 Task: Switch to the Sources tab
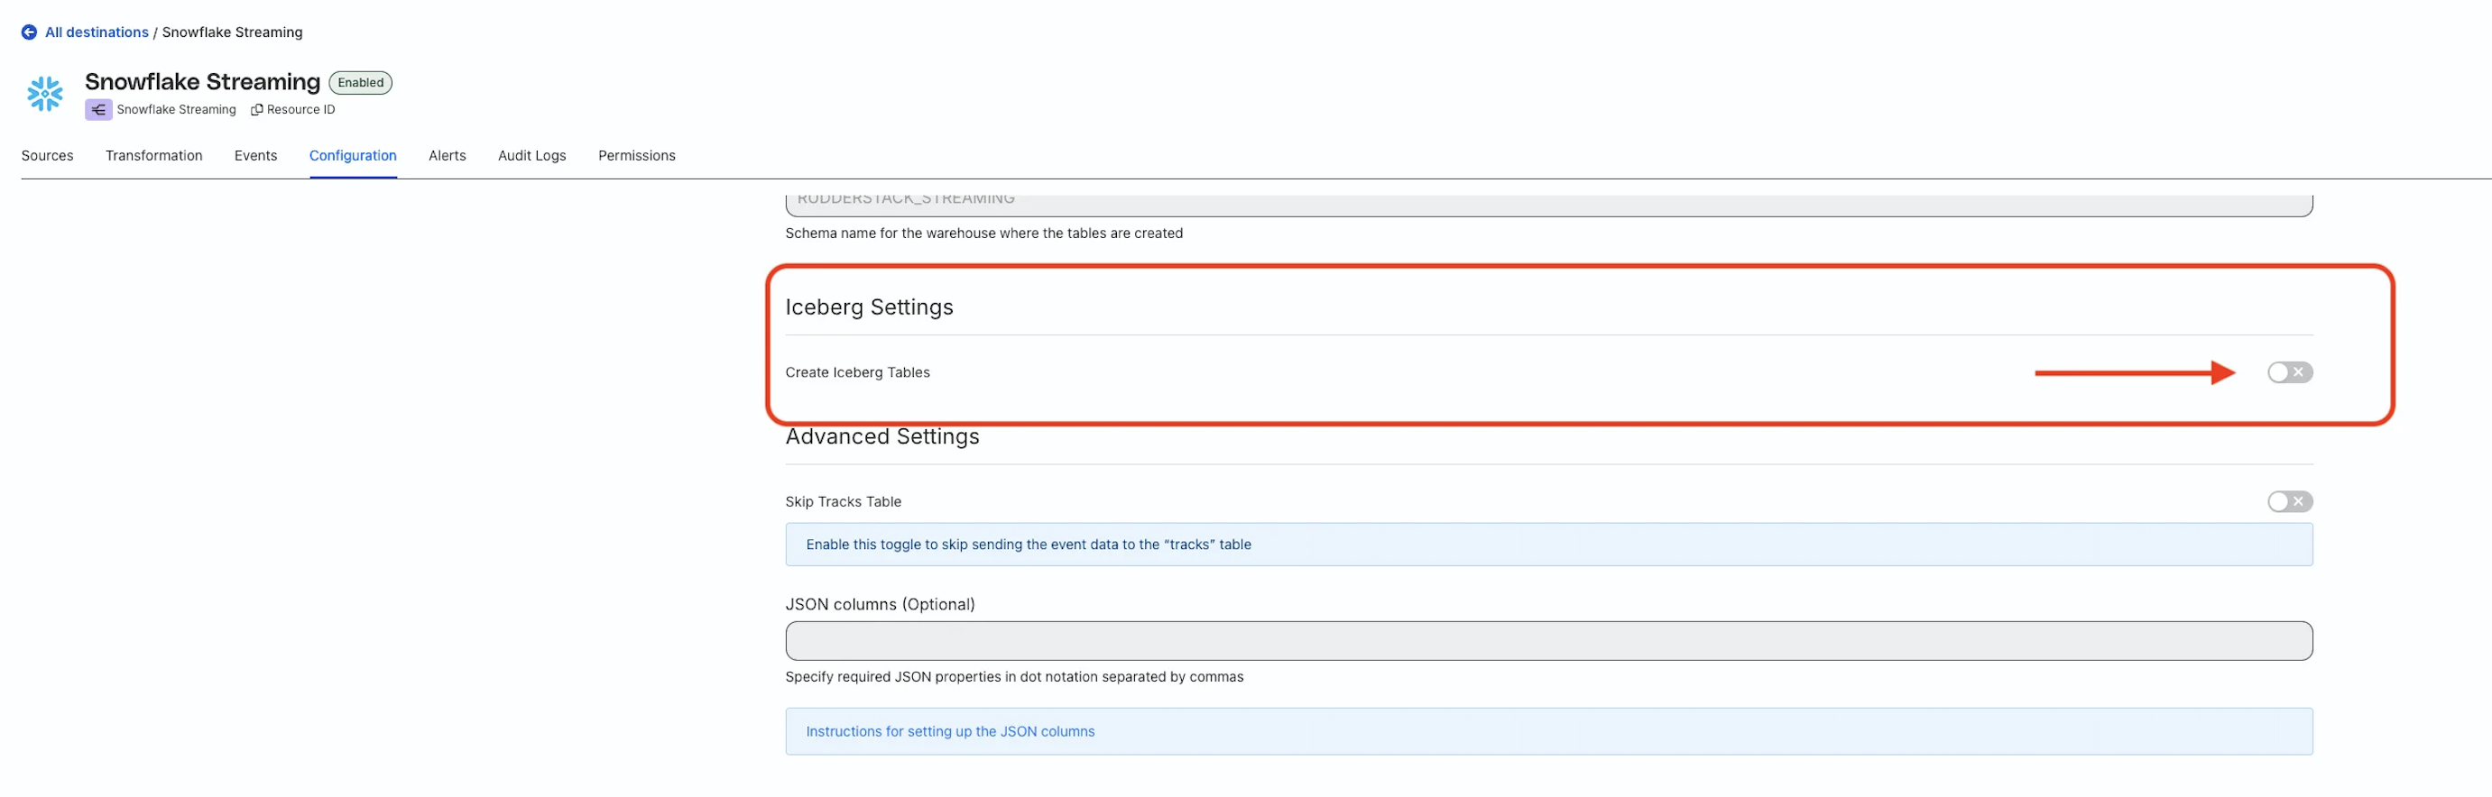[48, 156]
